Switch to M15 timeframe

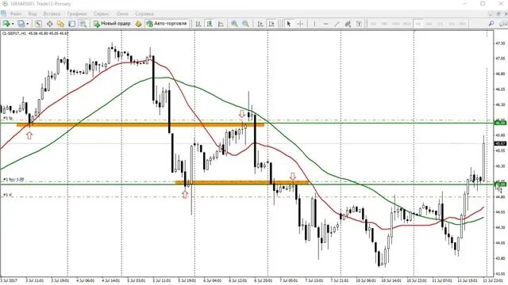395,24
